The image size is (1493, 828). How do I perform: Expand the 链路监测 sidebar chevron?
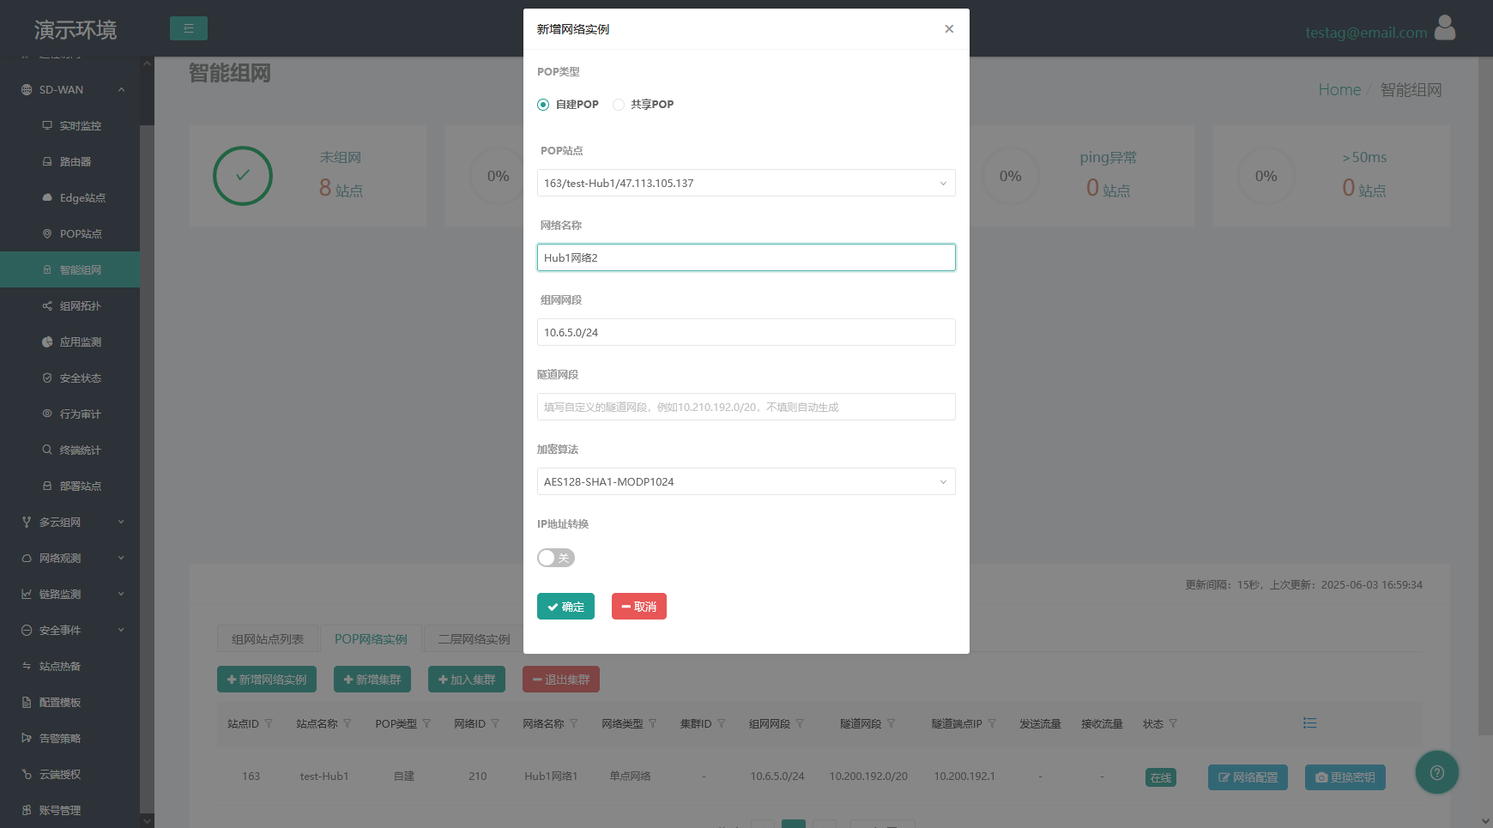[x=121, y=594]
